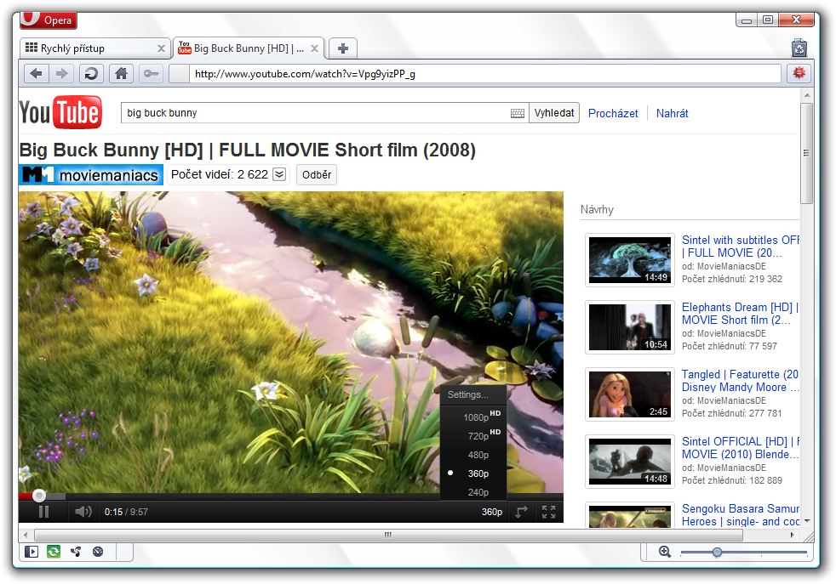Open the Procházet link
The height and width of the screenshot is (584, 836).
click(613, 113)
